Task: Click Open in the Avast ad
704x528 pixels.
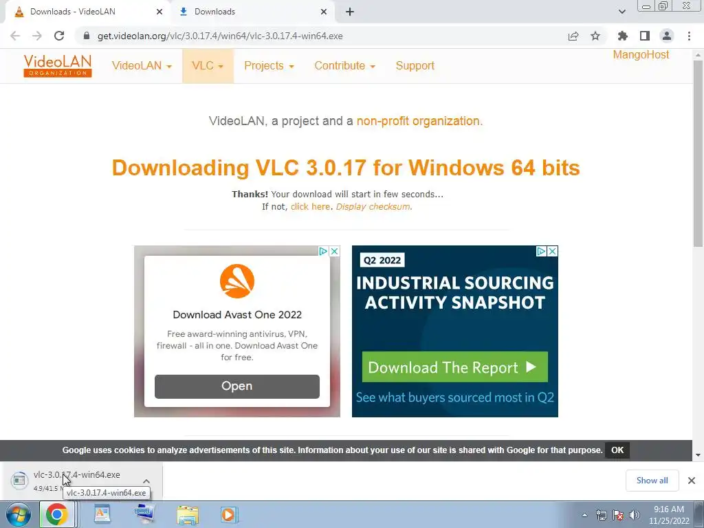Action: (237, 386)
